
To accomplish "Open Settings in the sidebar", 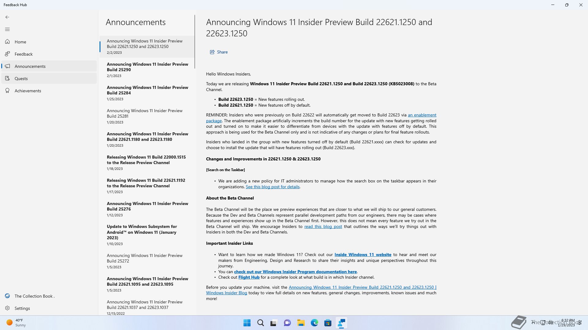I will pos(49,308).
